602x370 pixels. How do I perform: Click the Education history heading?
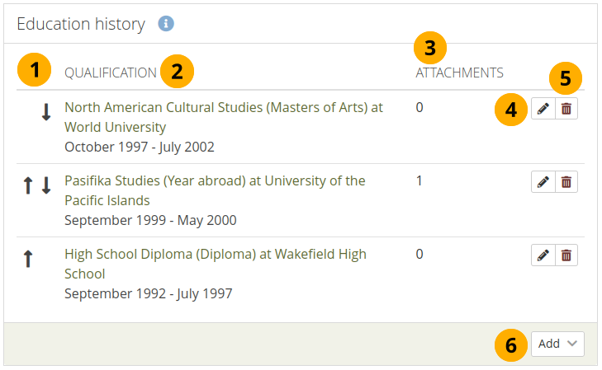tap(81, 24)
